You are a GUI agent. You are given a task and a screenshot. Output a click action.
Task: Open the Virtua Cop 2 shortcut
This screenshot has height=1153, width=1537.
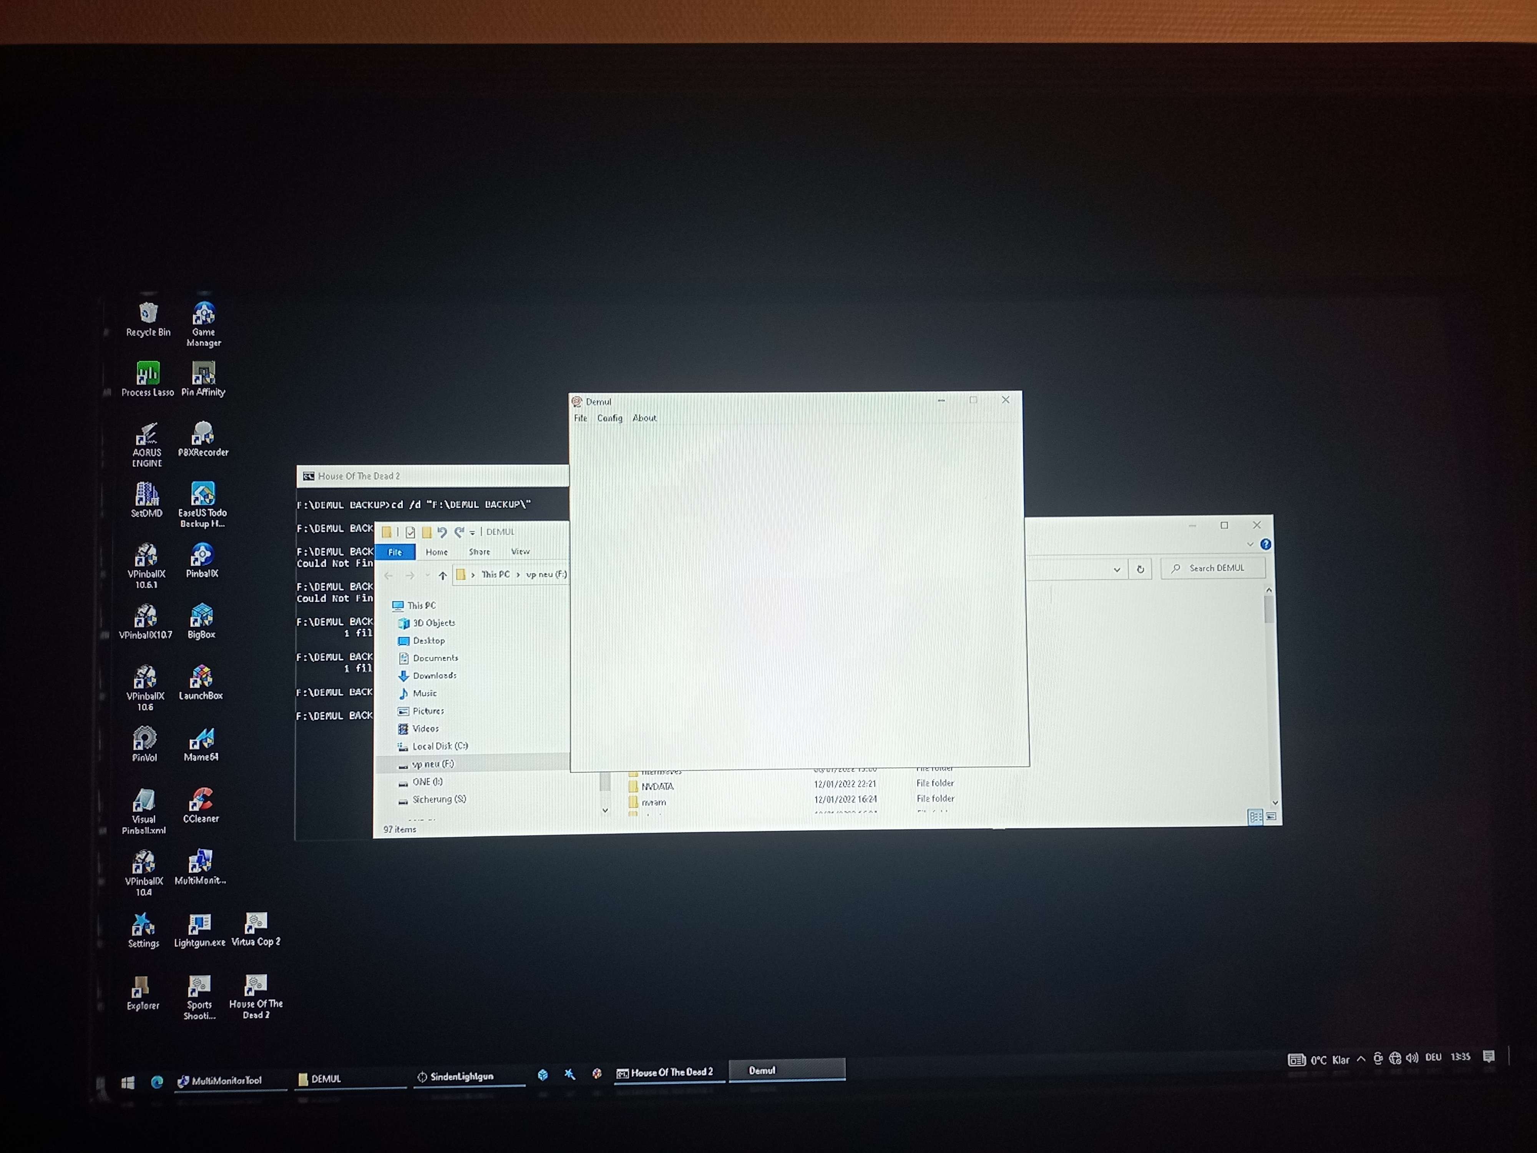[256, 930]
